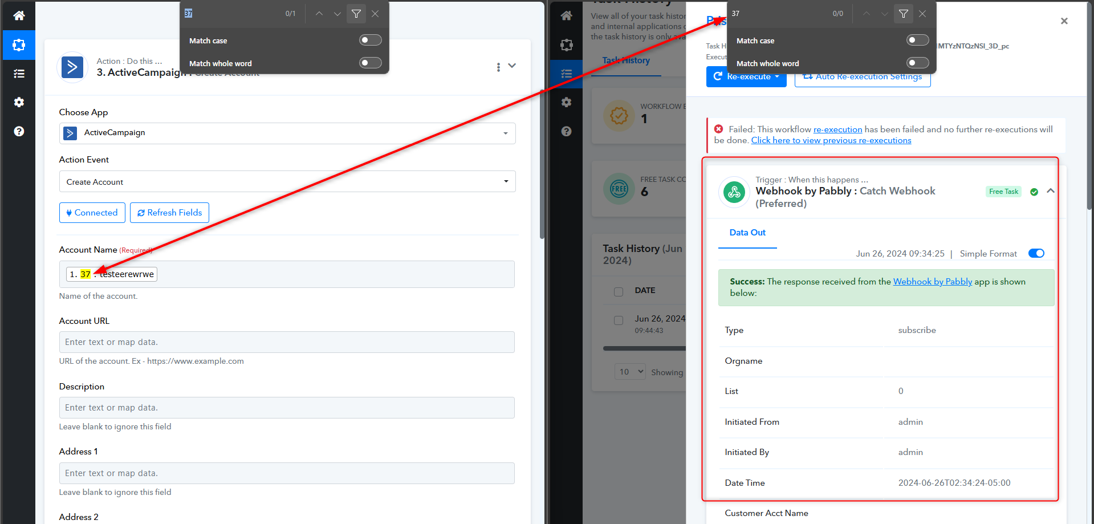Click the Connected button
1094x524 pixels.
pos(92,213)
